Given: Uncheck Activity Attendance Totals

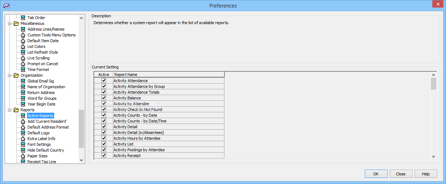Looking at the screenshot, I should tap(104, 92).
